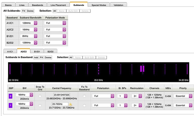Screen dimensions: 194x116
Task: Open A1/C1 Subband Bandwidth dropdown
Action: 29,23
